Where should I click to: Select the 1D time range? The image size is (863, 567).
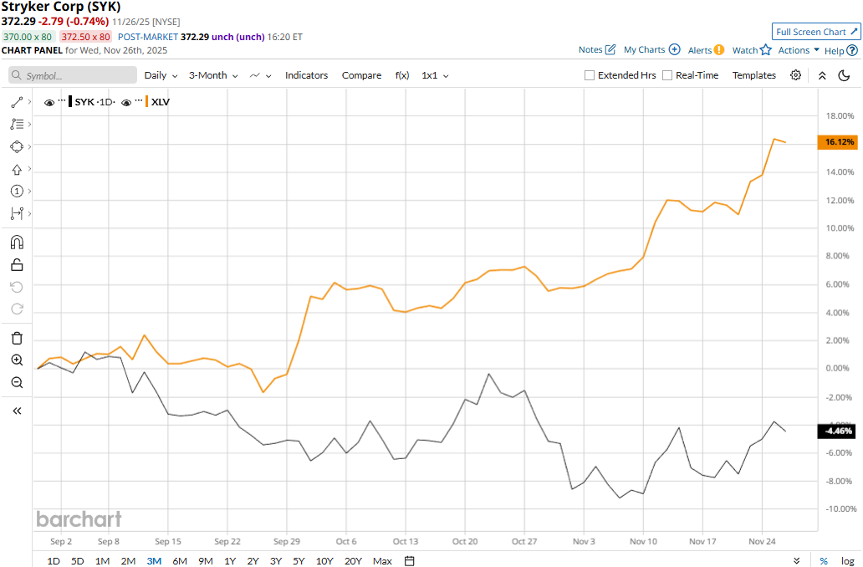pos(54,561)
